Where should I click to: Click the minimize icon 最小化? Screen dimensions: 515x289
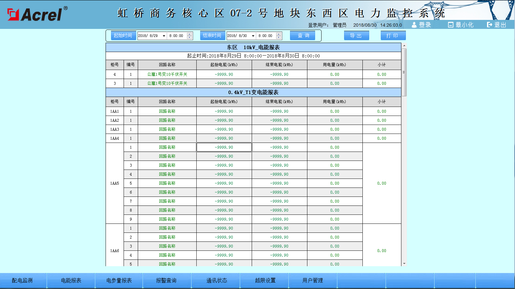461,25
